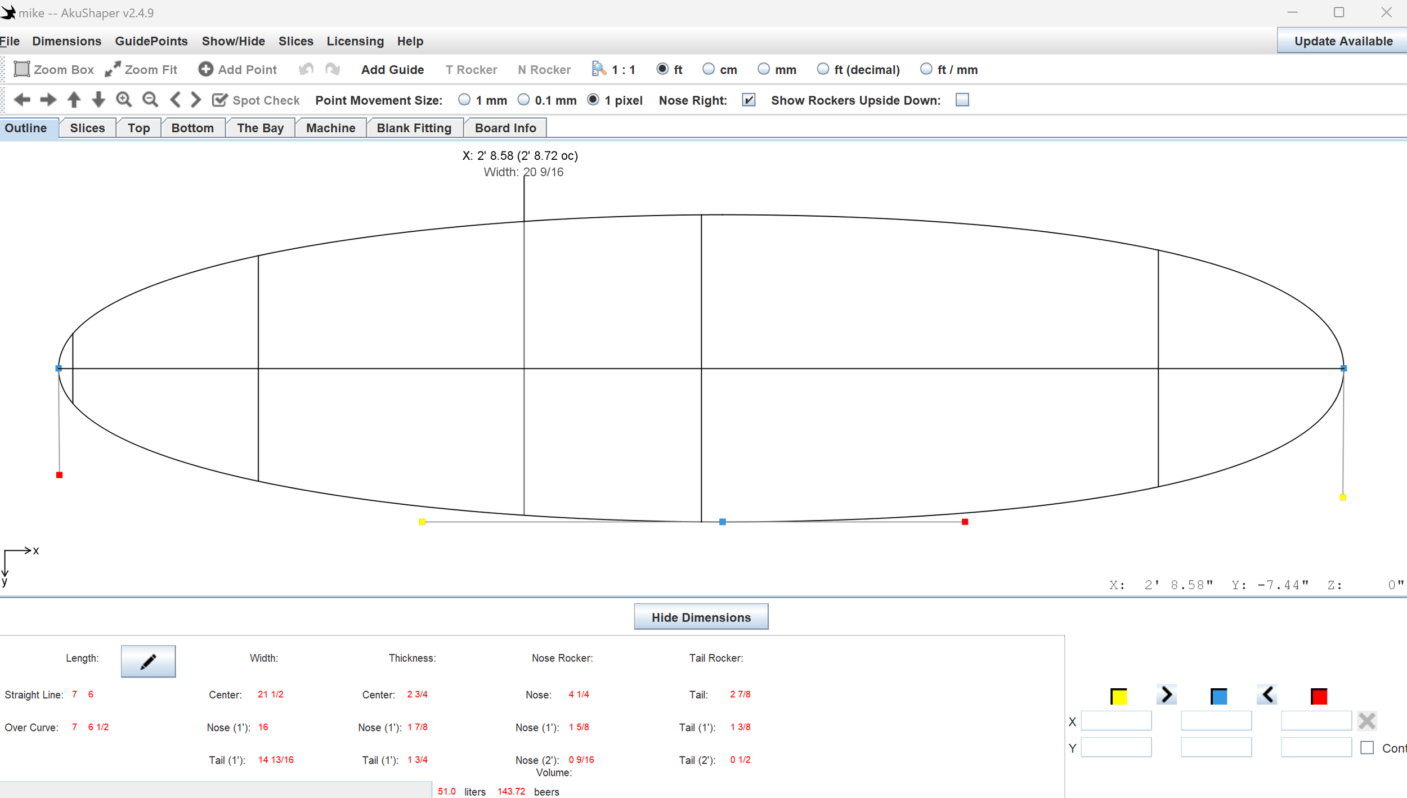
Task: Click the Zoom Fit tool
Action: coord(141,69)
